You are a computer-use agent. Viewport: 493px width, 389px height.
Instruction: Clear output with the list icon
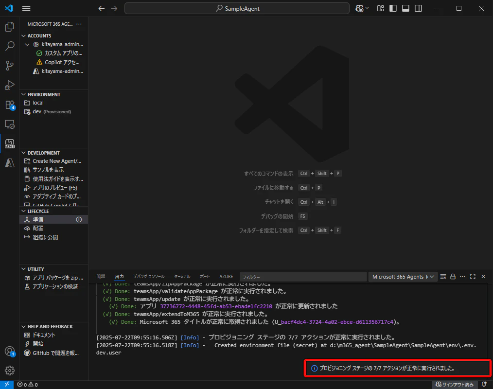(443, 276)
